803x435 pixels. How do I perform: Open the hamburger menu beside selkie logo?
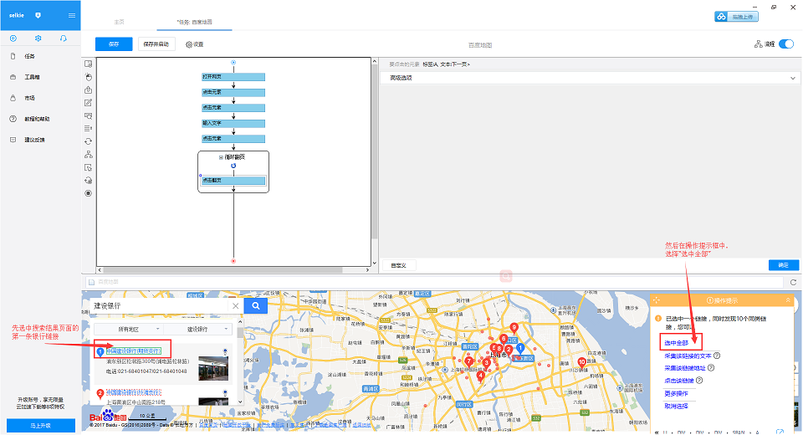coord(72,15)
